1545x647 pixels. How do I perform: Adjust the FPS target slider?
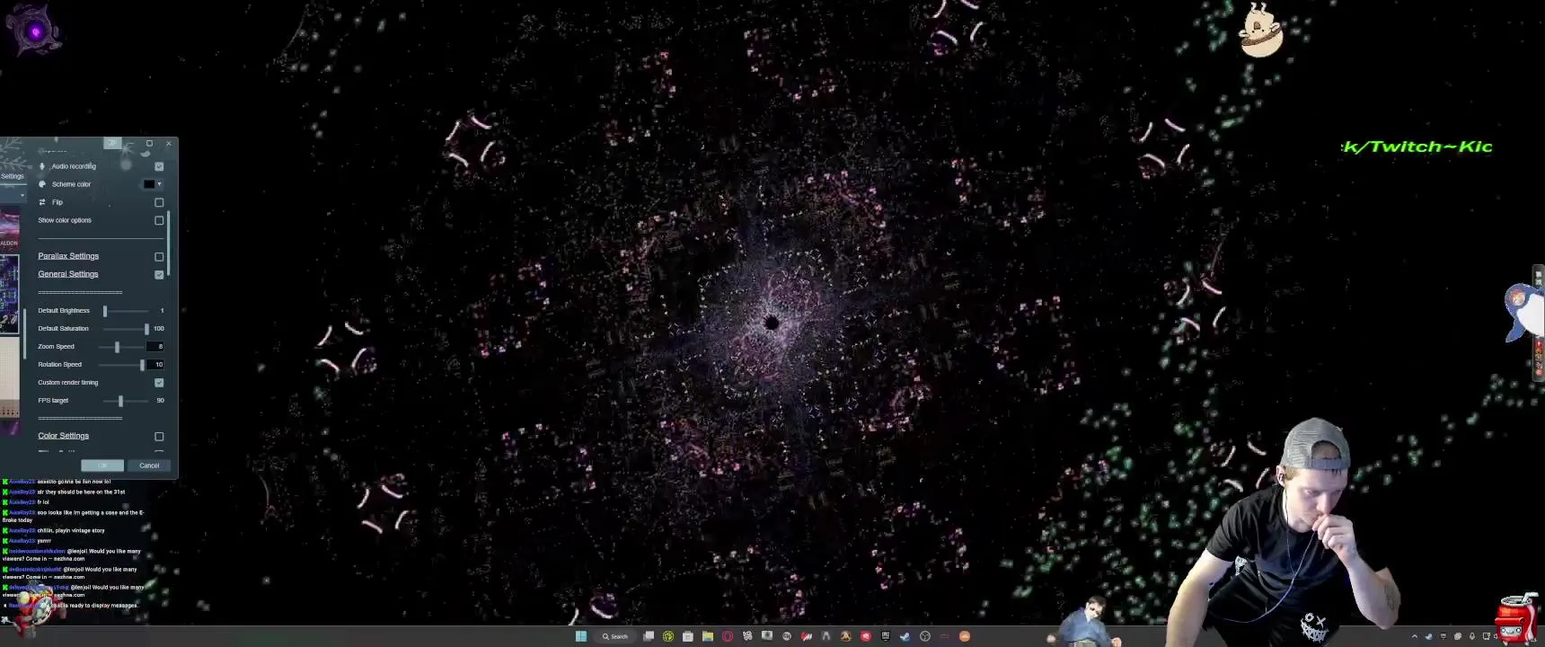[x=126, y=400]
